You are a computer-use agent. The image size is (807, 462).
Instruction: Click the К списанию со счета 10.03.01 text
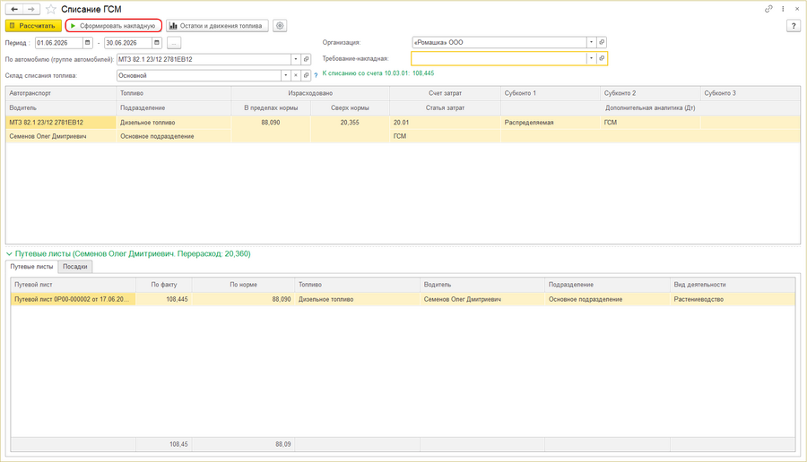tap(378, 73)
